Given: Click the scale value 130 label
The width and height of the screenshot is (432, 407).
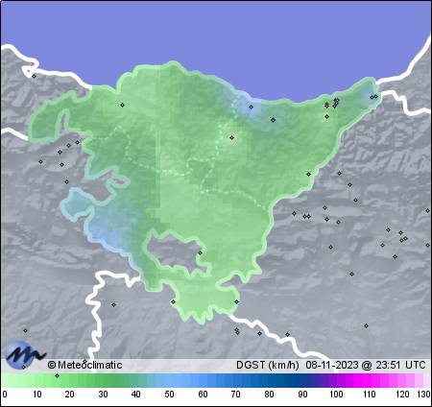Looking at the screenshot, I should 423,395.
